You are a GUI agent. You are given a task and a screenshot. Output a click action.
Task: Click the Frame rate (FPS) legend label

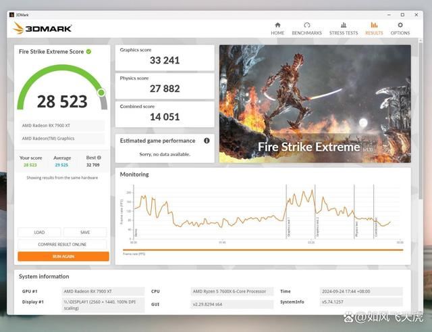pos(134,253)
